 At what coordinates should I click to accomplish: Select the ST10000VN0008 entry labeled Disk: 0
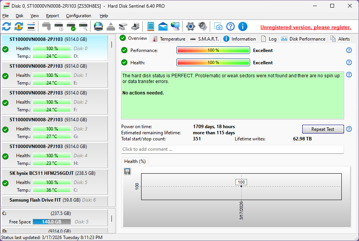(55, 48)
